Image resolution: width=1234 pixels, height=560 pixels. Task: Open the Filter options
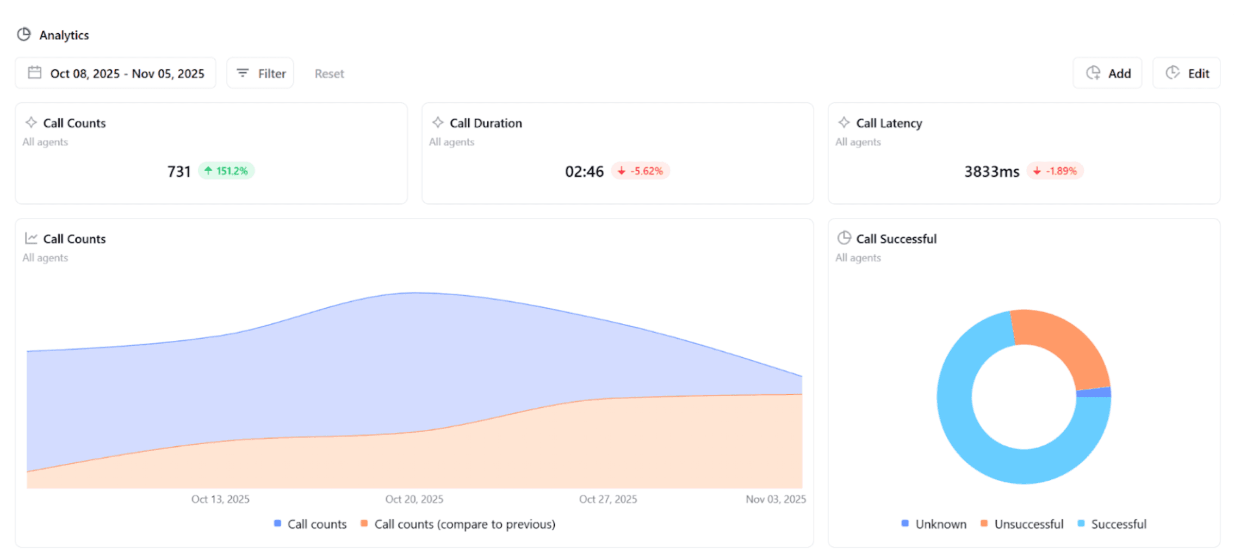coord(260,72)
